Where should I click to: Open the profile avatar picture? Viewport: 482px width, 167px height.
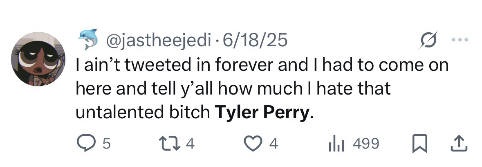(38, 59)
